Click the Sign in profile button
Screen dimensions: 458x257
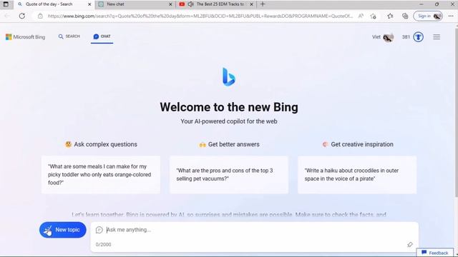(x=428, y=16)
